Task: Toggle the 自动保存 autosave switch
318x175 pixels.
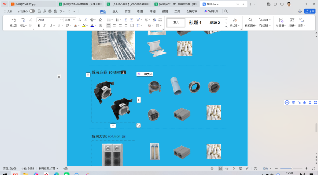Action: 32,11
